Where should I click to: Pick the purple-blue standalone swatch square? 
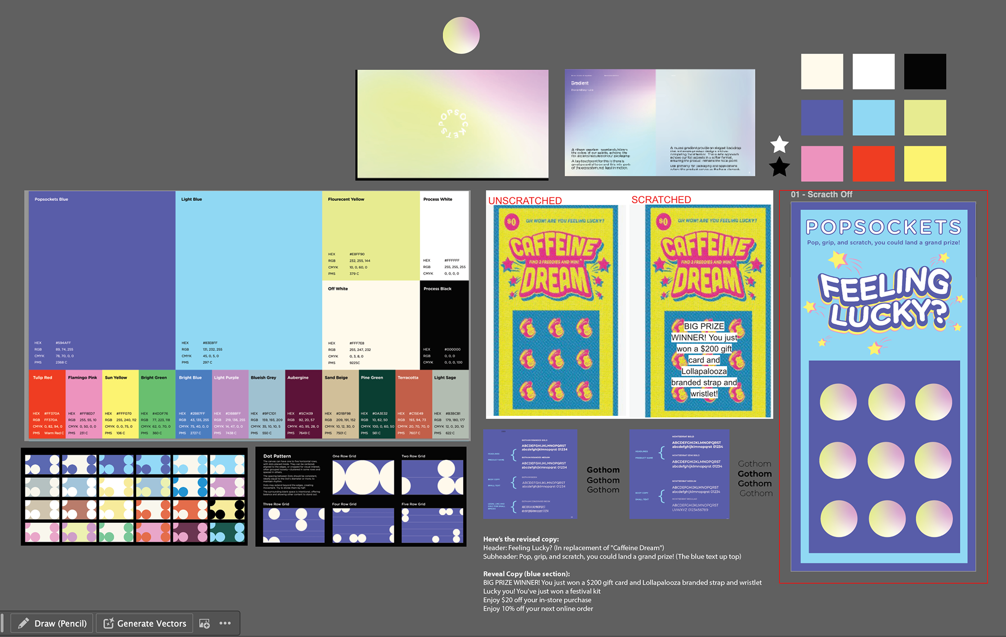(822, 118)
